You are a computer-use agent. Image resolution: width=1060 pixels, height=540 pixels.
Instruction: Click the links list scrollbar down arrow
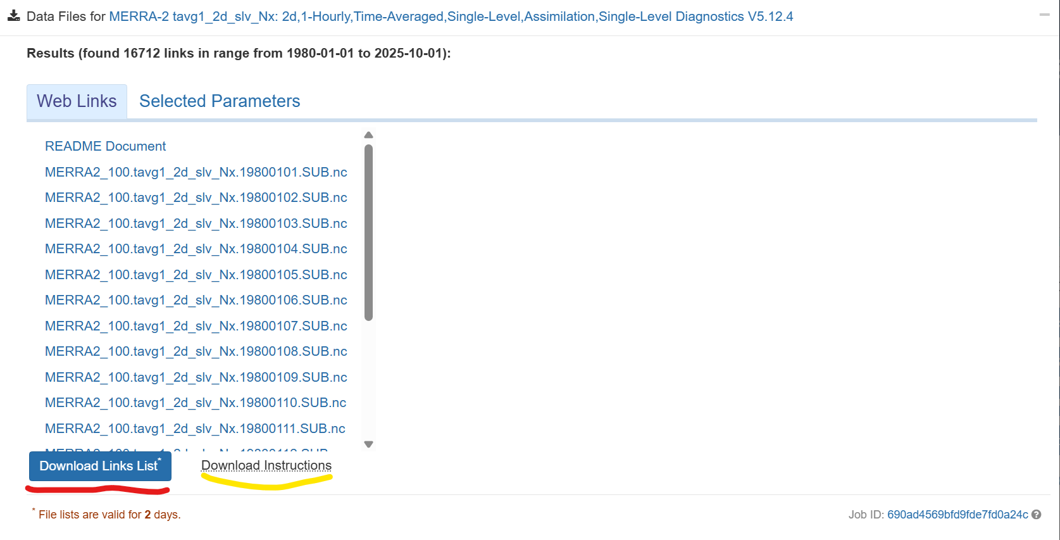369,444
